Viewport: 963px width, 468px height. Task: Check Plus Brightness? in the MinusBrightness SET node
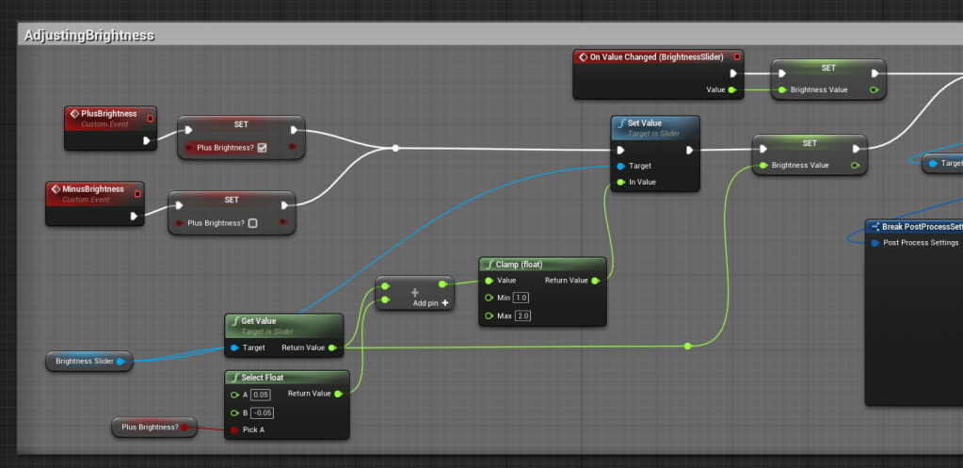(252, 223)
